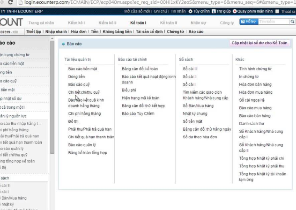Viewport: 296px width, 210px height.
Task: Switch to Kiểm kê I tab
Action: (x=75, y=22)
